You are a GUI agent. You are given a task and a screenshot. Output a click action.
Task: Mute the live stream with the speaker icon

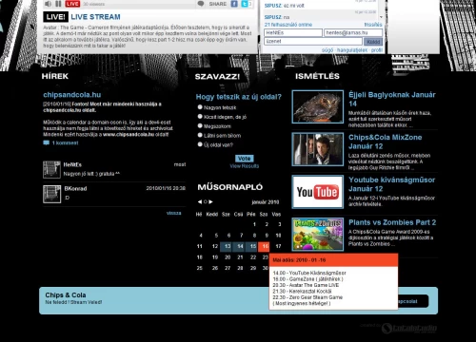(48, 4)
